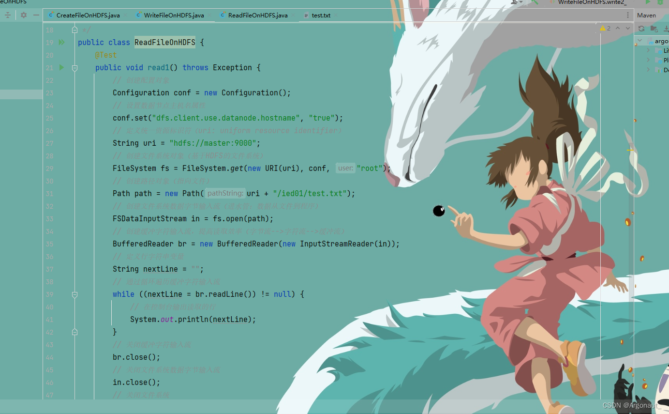This screenshot has width=669, height=414.
Task: Open the user account dropdown
Action: point(517,2)
